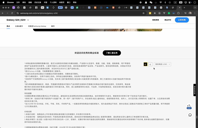
Task: Open the calendar date 29 icon
Action: tap(181, 2)
